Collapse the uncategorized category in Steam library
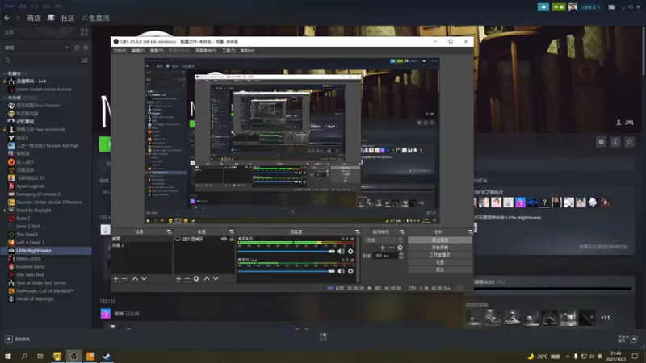Image resolution: width=646 pixels, height=363 pixels. point(5,98)
